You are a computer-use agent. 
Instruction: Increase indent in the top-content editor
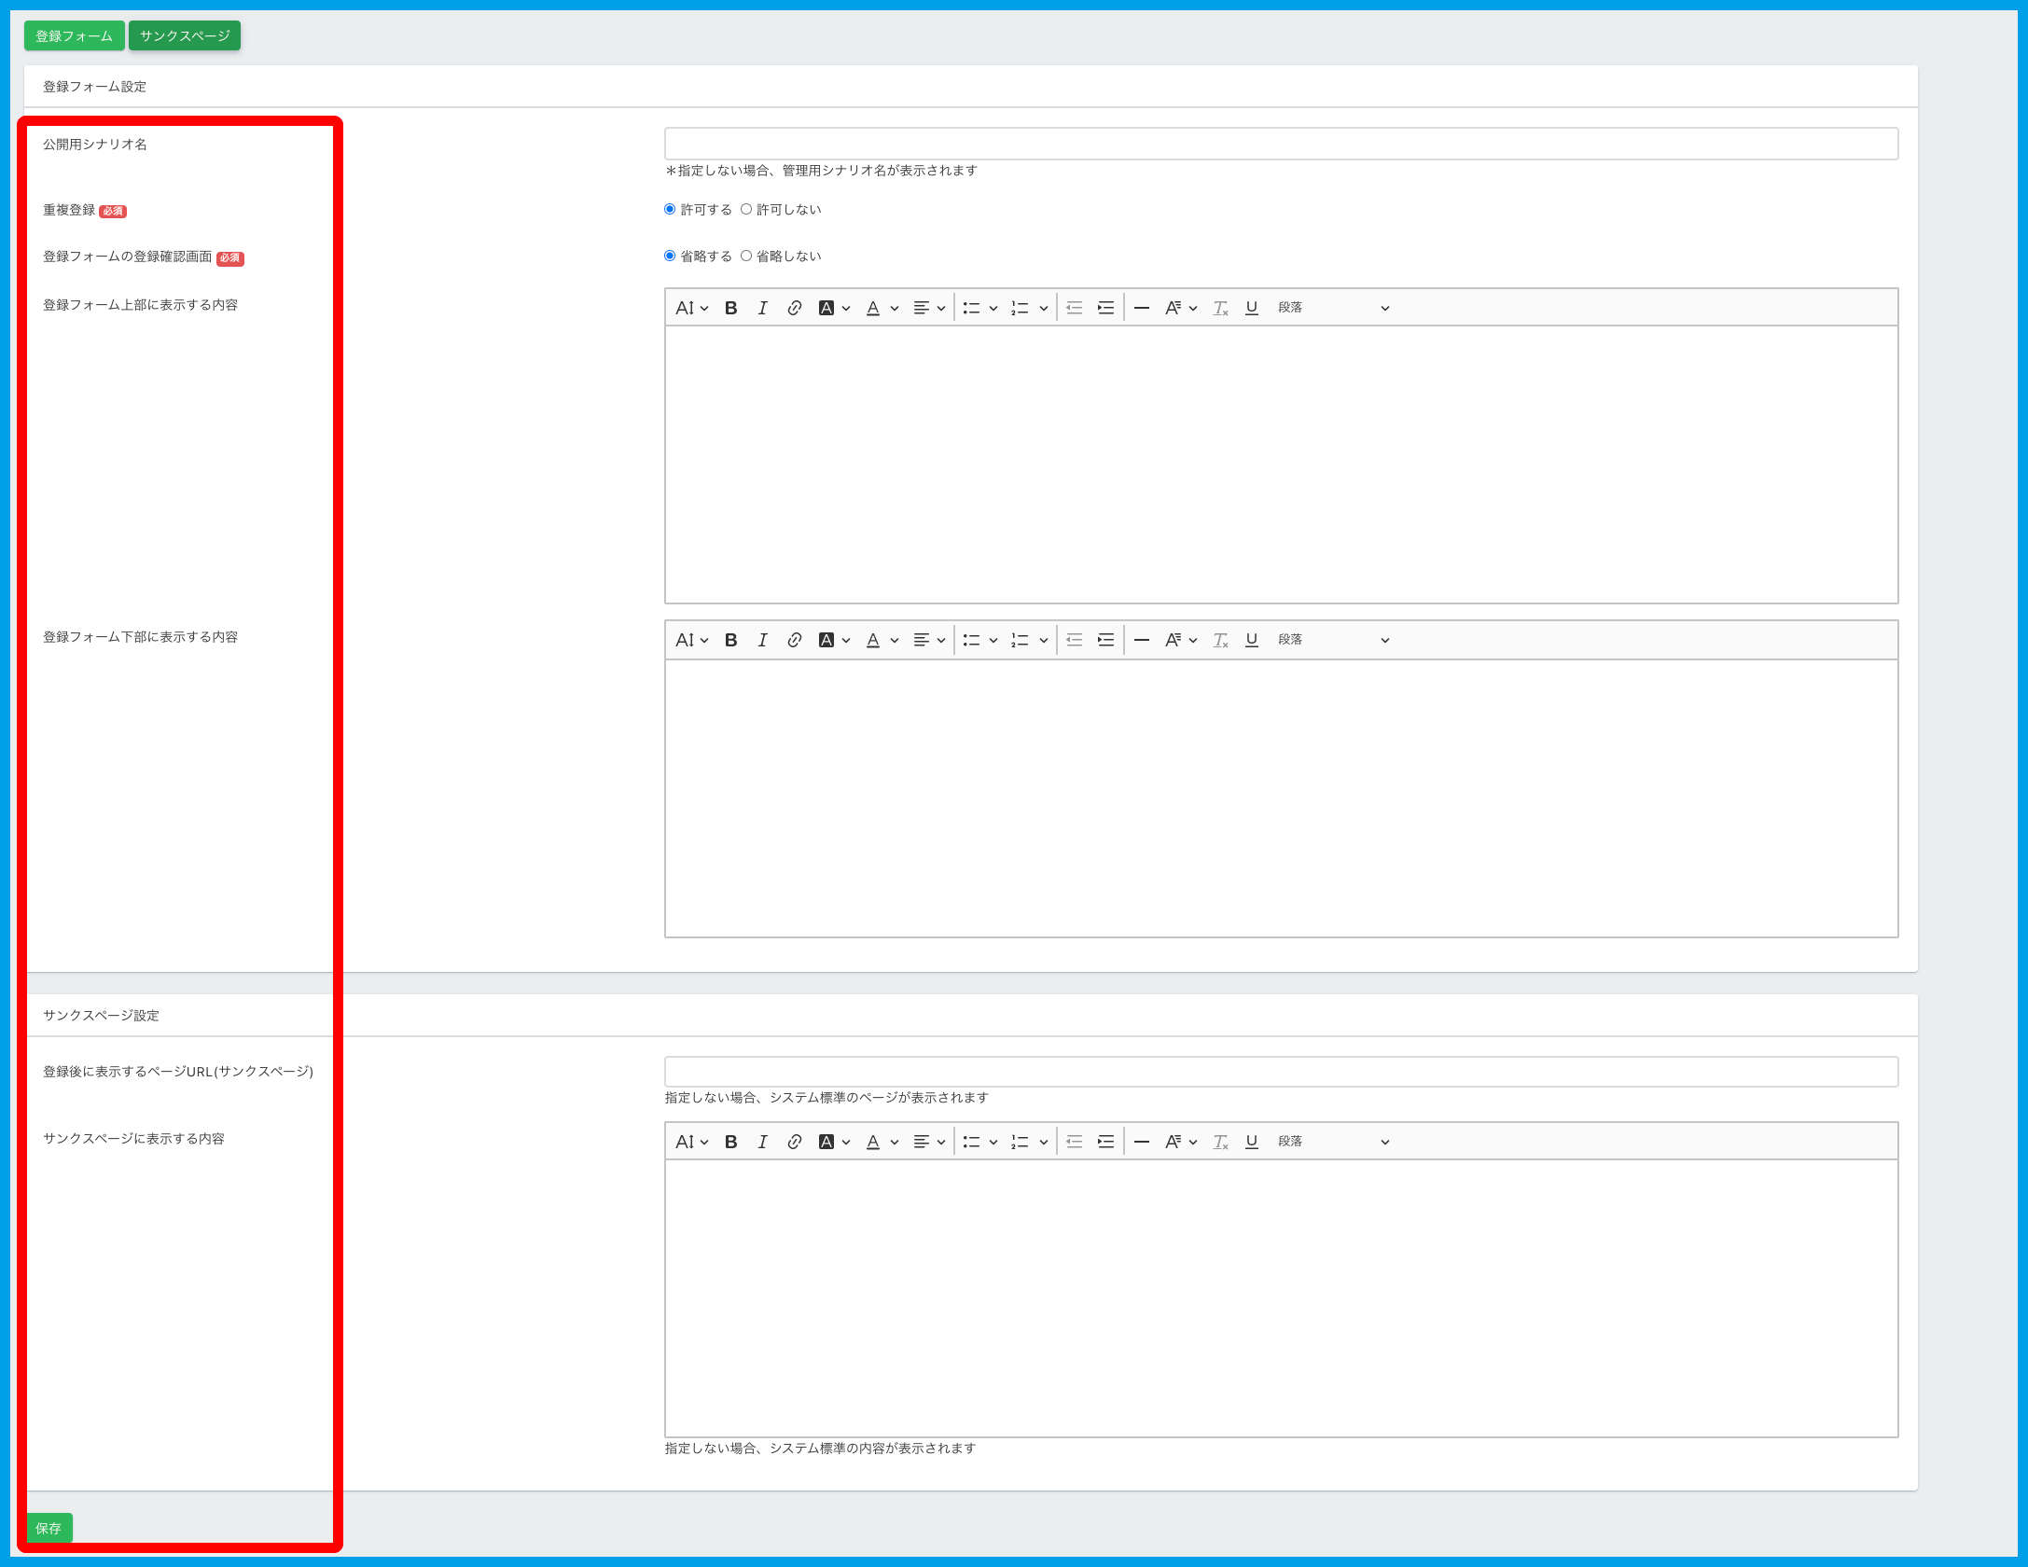pos(1105,308)
